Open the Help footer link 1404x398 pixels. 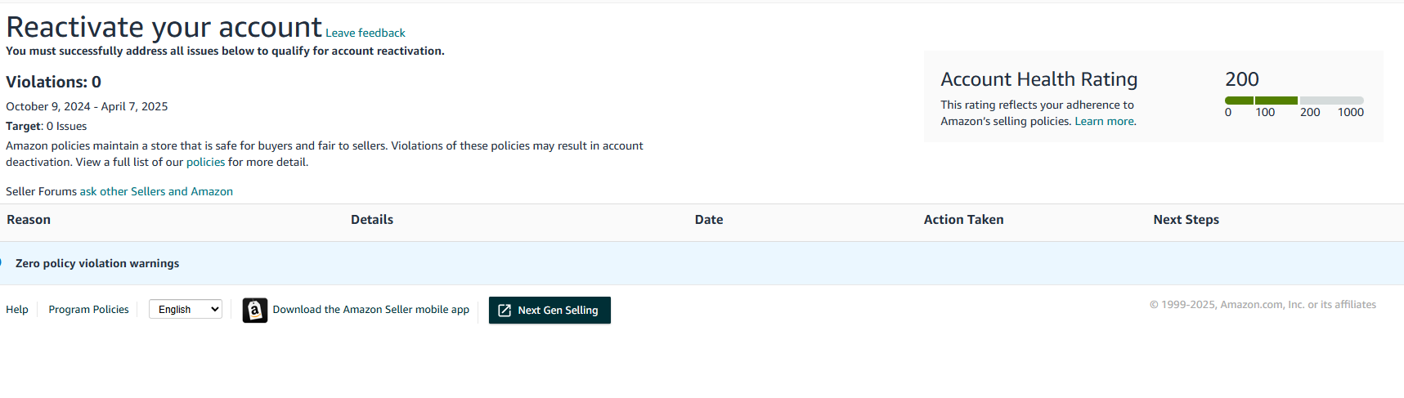pyautogui.click(x=17, y=310)
